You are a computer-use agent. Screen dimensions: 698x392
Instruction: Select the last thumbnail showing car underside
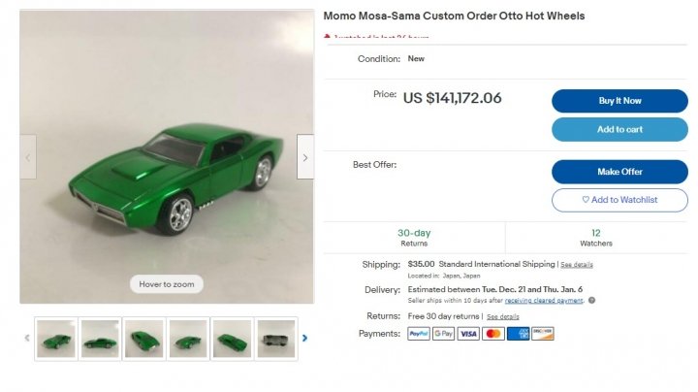coord(276,339)
